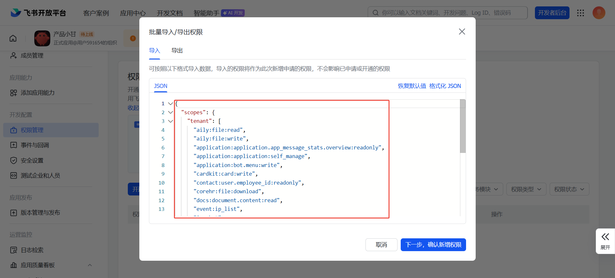Switch to the 导出 tab

177,51
